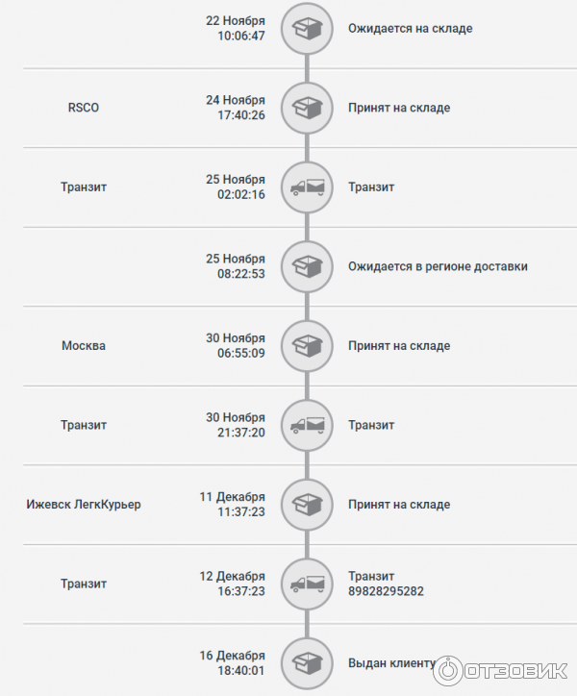The height and width of the screenshot is (696, 577).
Task: Select truck icon for 30 Ноября 21:37:20 transit
Action: point(307,425)
